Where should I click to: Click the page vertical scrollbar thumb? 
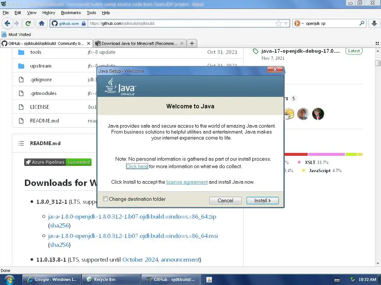tap(378, 63)
